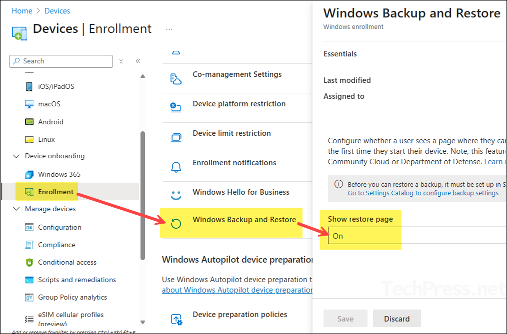Collapse the Manage devices section
507x334 pixels.
click(x=15, y=209)
